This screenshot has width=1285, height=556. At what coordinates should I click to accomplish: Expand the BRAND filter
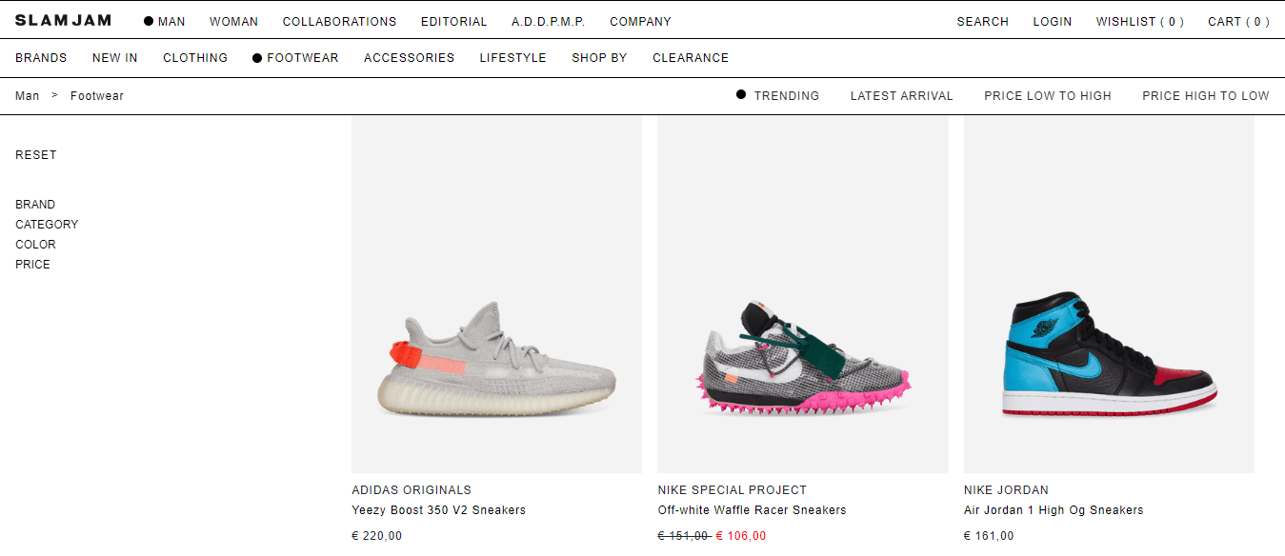pyautogui.click(x=35, y=204)
